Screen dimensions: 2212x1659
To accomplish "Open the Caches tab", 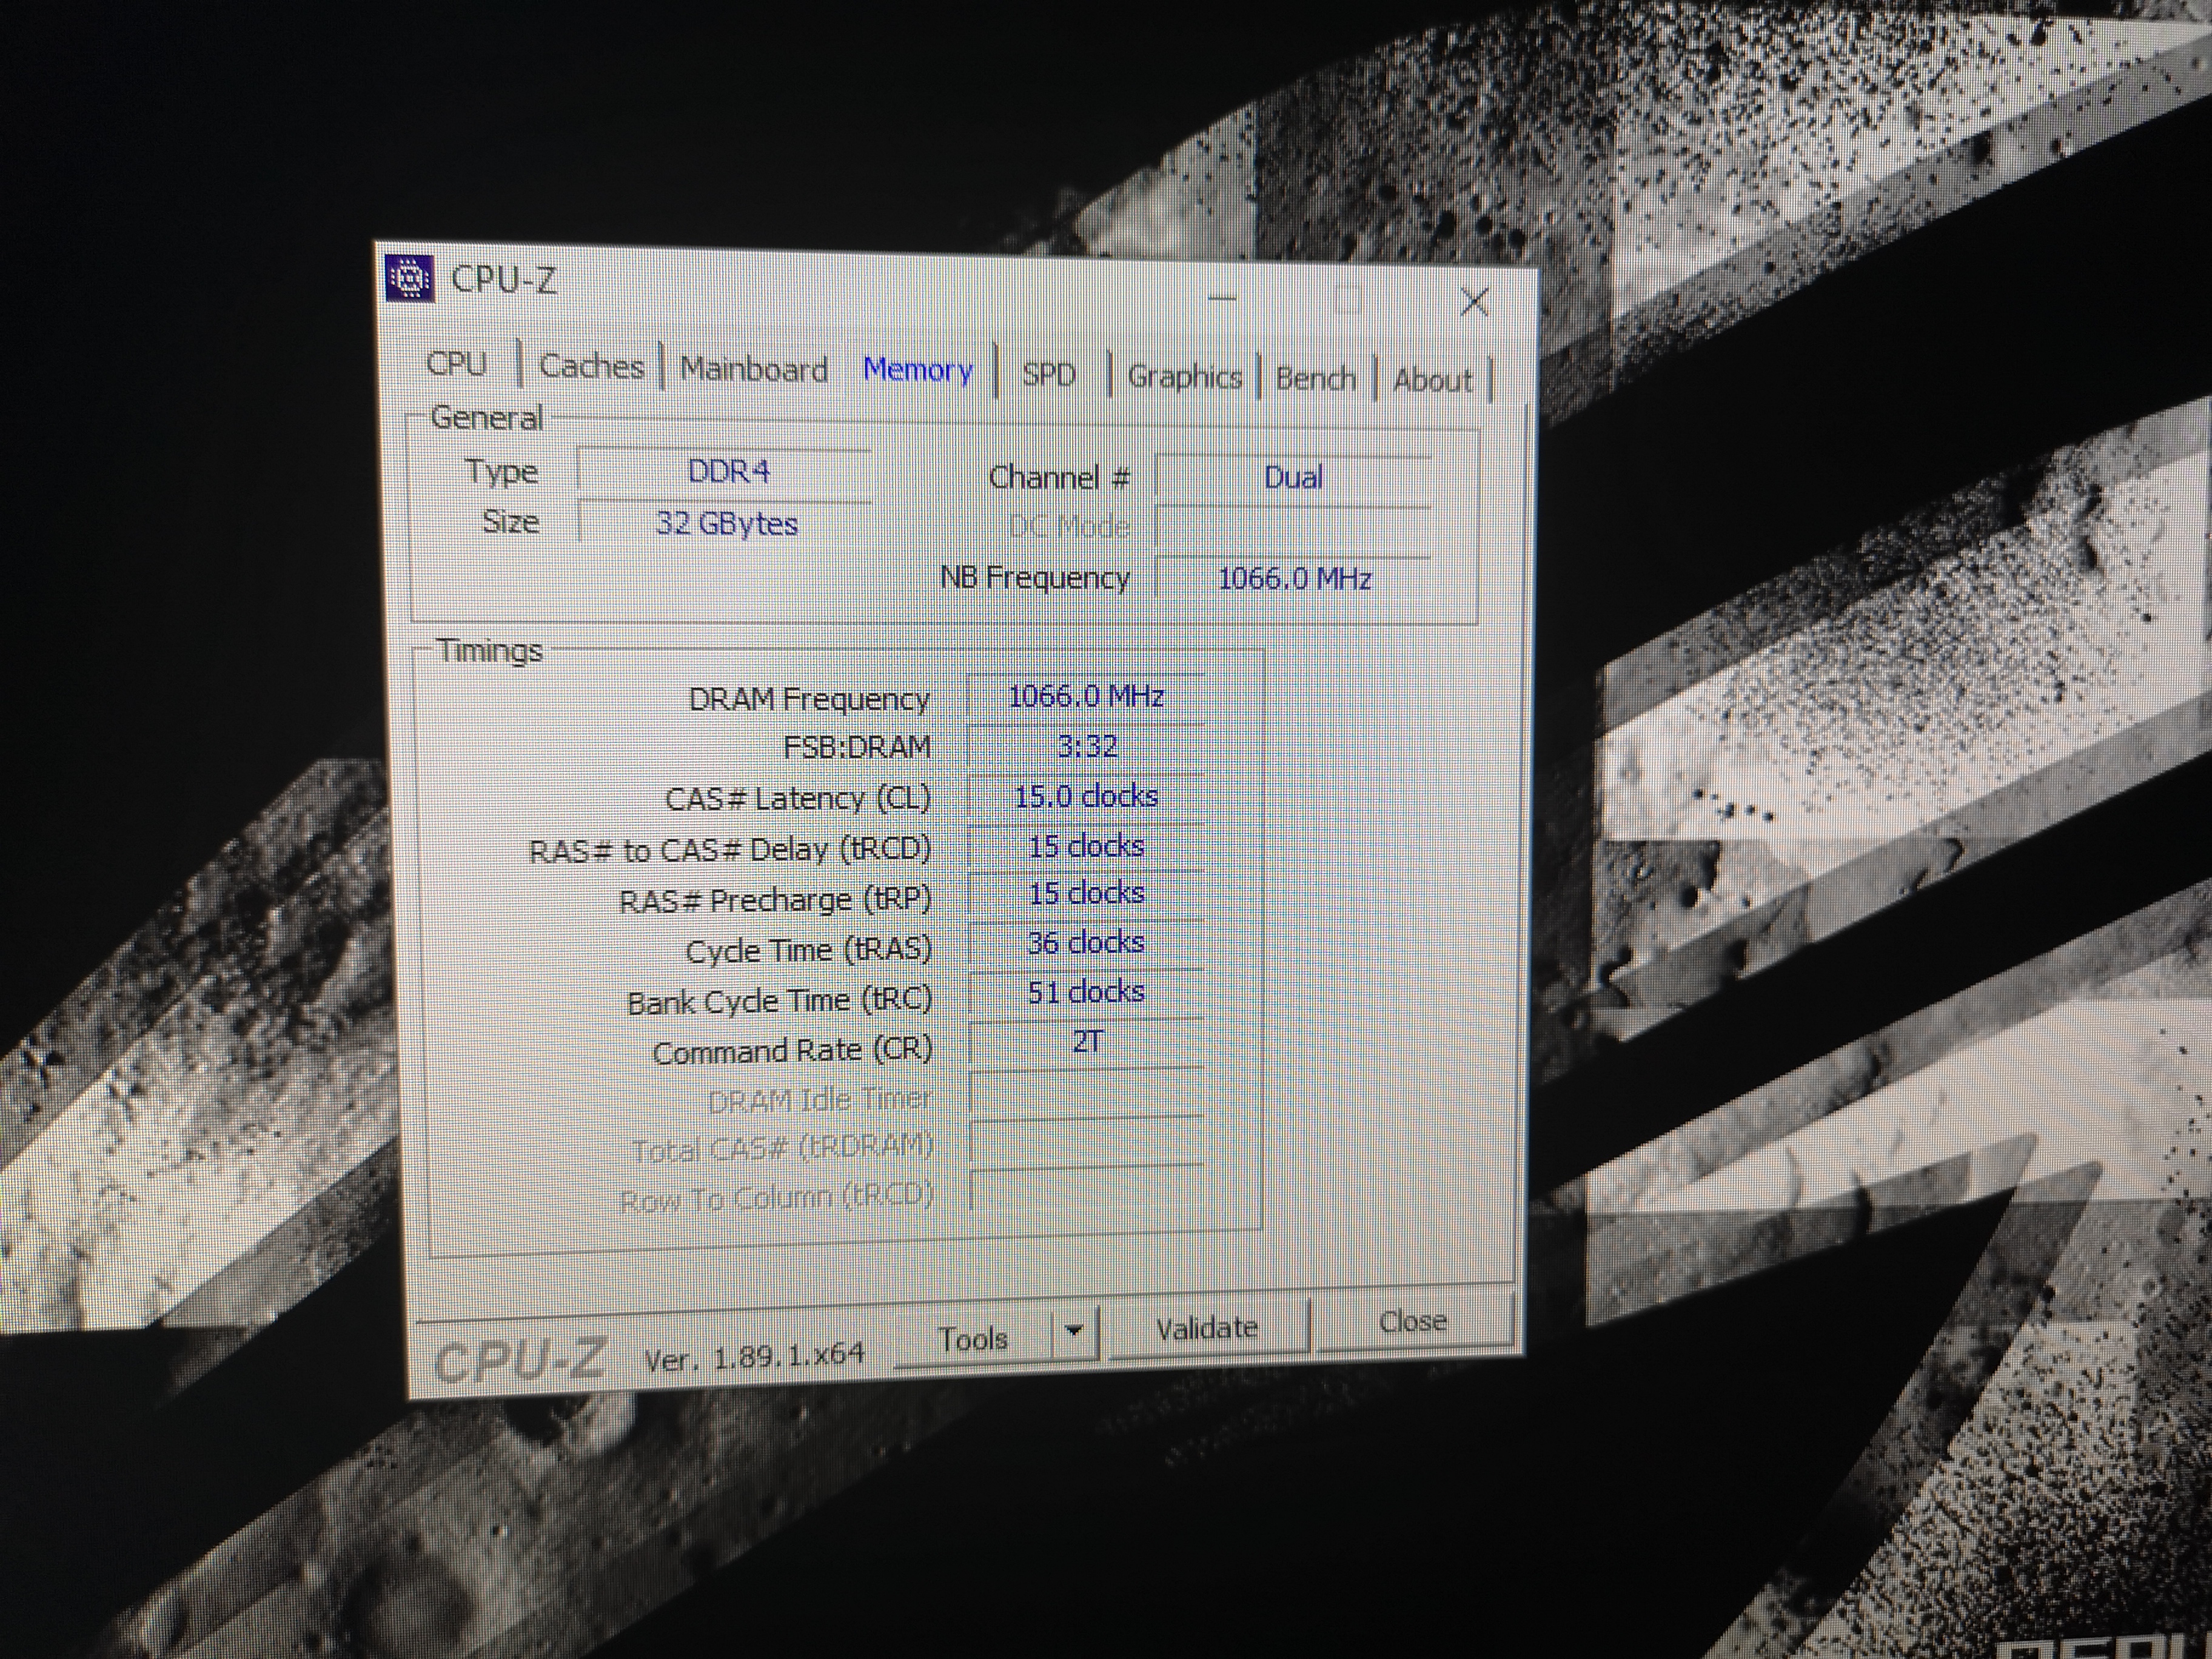I will pyautogui.click(x=591, y=366).
